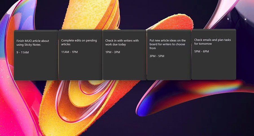Image resolution: width=254 pixels, height=136 pixels.
Task: Click the '3PM - 5PM' time line
Action: [x=157, y=56]
